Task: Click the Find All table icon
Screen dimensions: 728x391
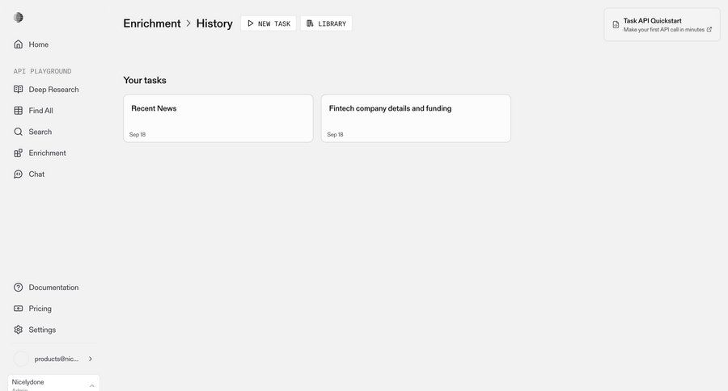Action: (x=19, y=111)
